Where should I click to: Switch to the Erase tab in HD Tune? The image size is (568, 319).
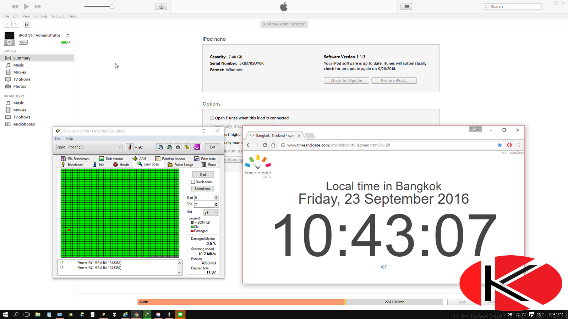209,165
